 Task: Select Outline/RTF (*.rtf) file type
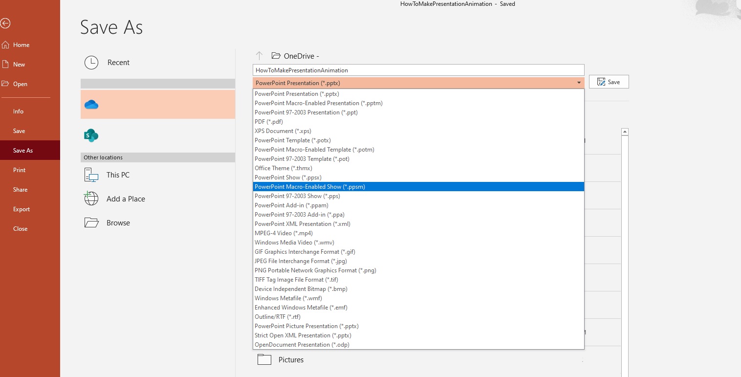click(418, 317)
